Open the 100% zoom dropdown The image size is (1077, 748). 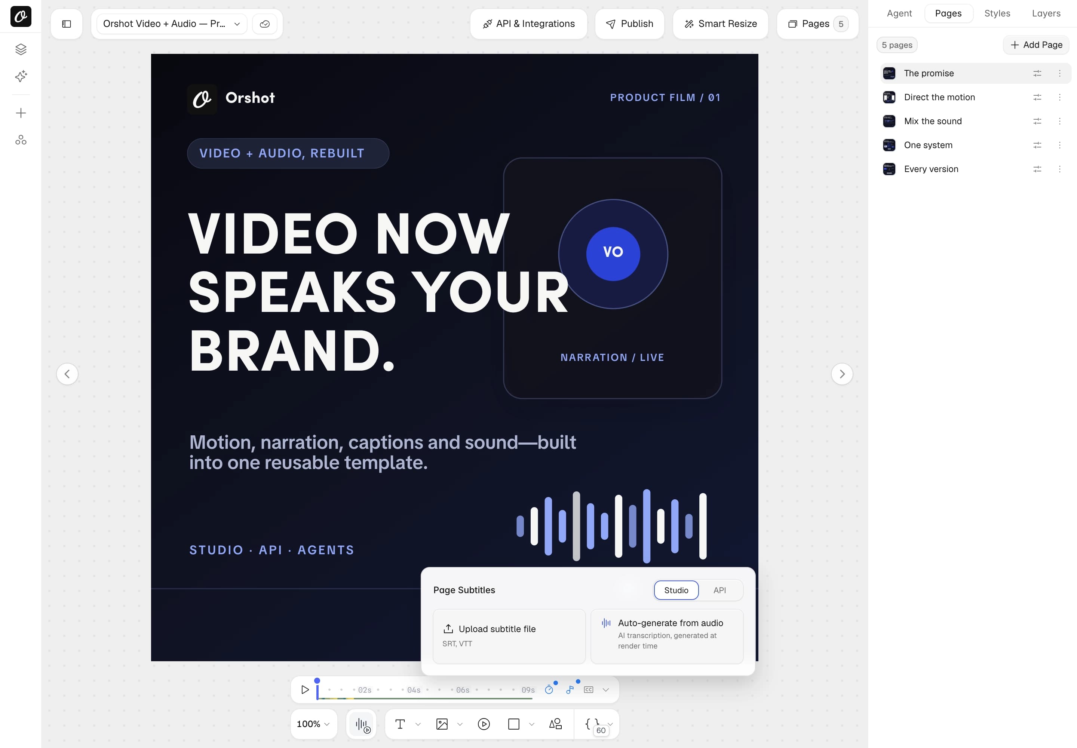click(313, 724)
